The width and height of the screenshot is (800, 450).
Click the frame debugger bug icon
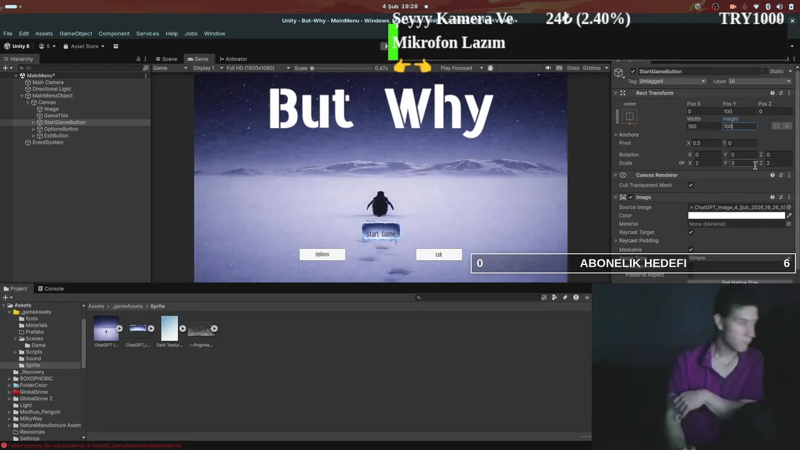point(490,67)
